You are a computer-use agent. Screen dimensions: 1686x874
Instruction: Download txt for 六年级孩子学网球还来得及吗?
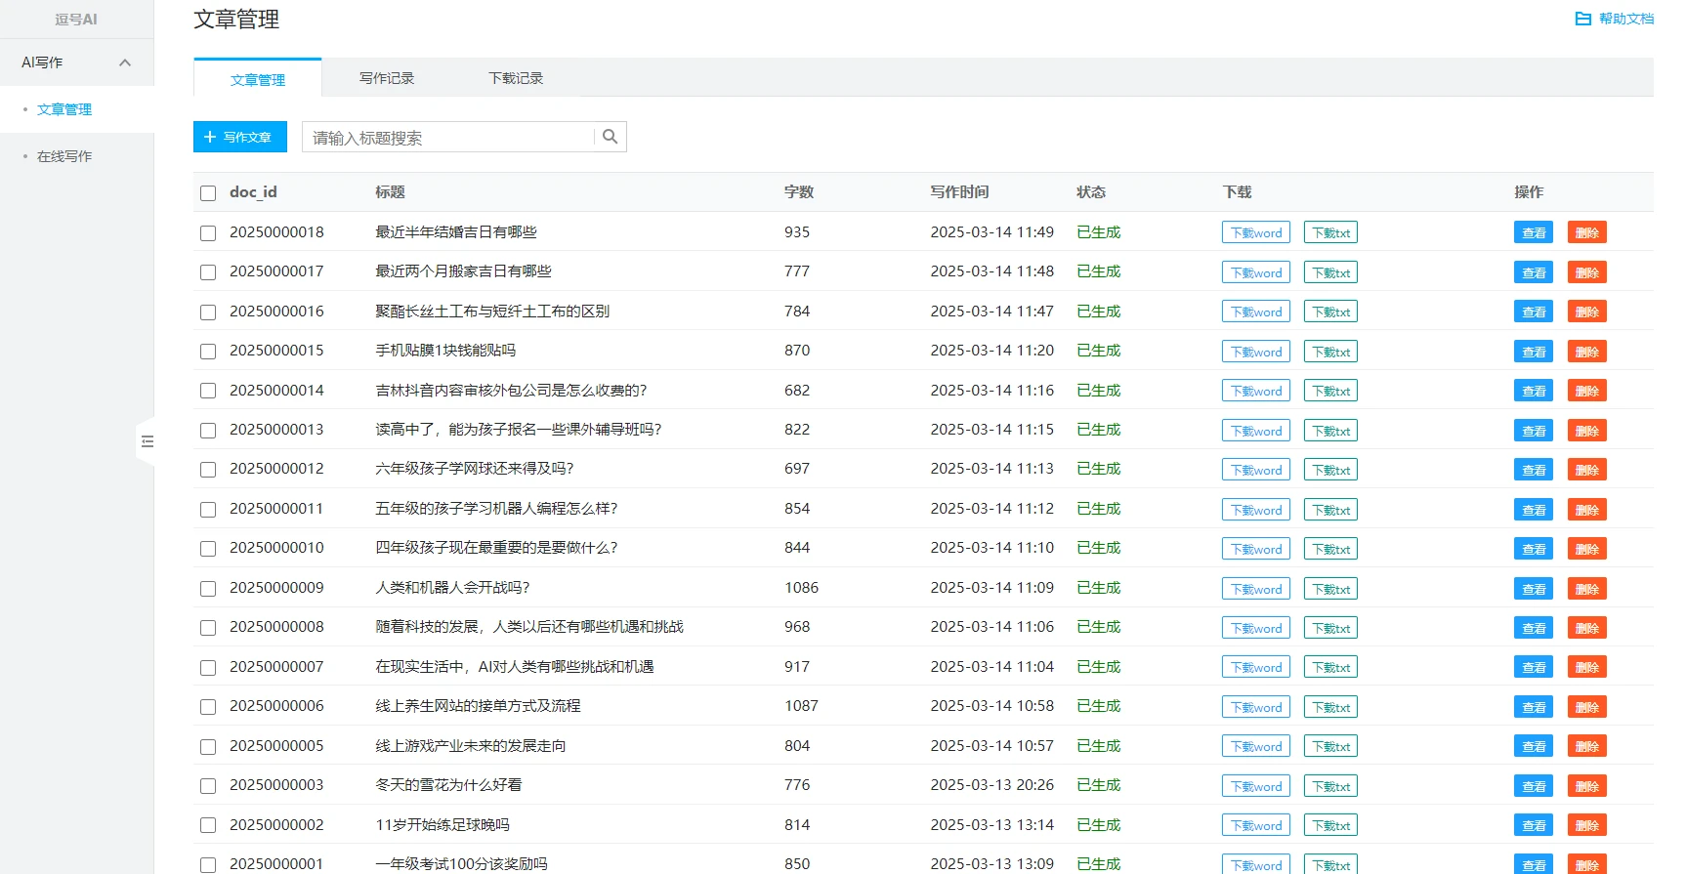click(1330, 470)
